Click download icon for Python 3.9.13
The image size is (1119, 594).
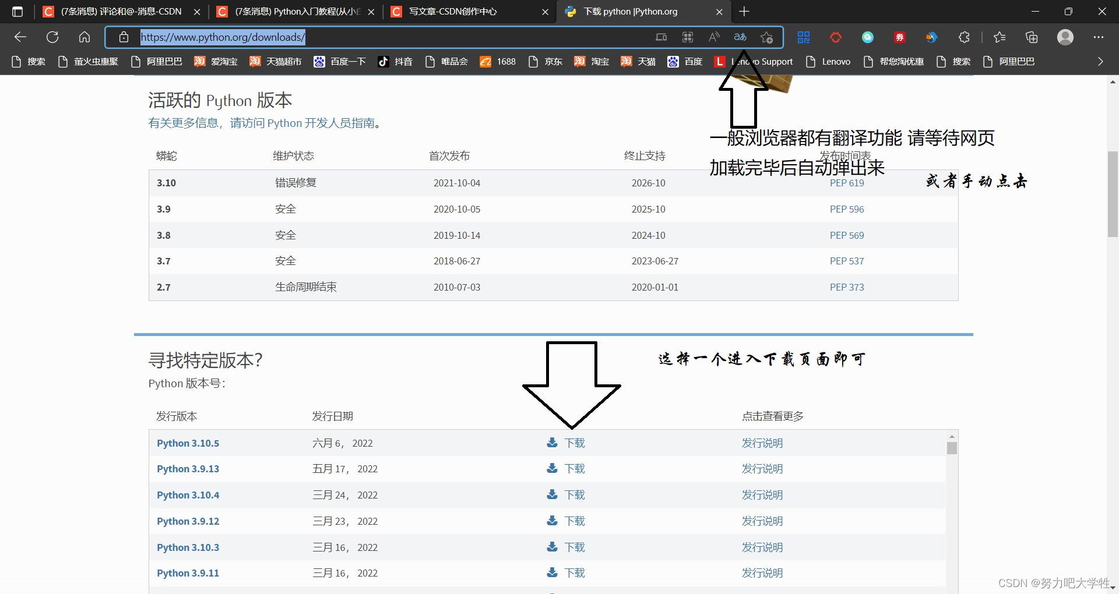click(552, 468)
